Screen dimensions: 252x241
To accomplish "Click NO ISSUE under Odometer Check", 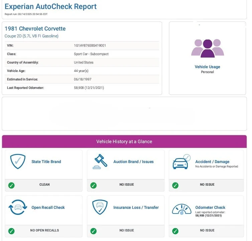I will (207, 230).
